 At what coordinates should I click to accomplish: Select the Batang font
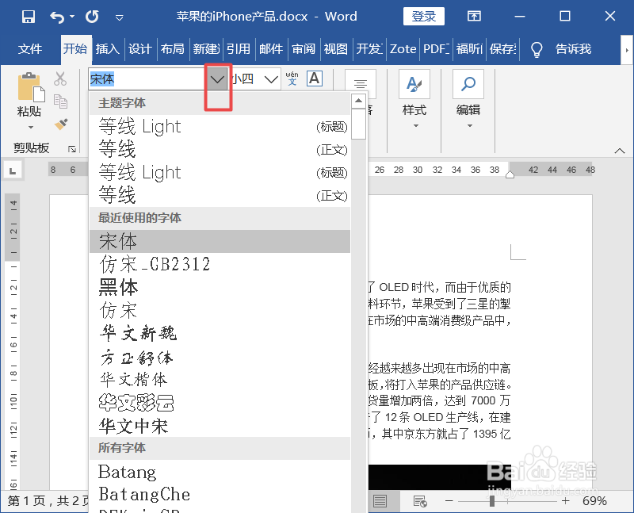[x=220, y=472]
